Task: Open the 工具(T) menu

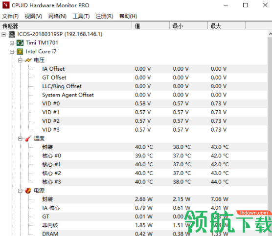Action: tap(81, 16)
